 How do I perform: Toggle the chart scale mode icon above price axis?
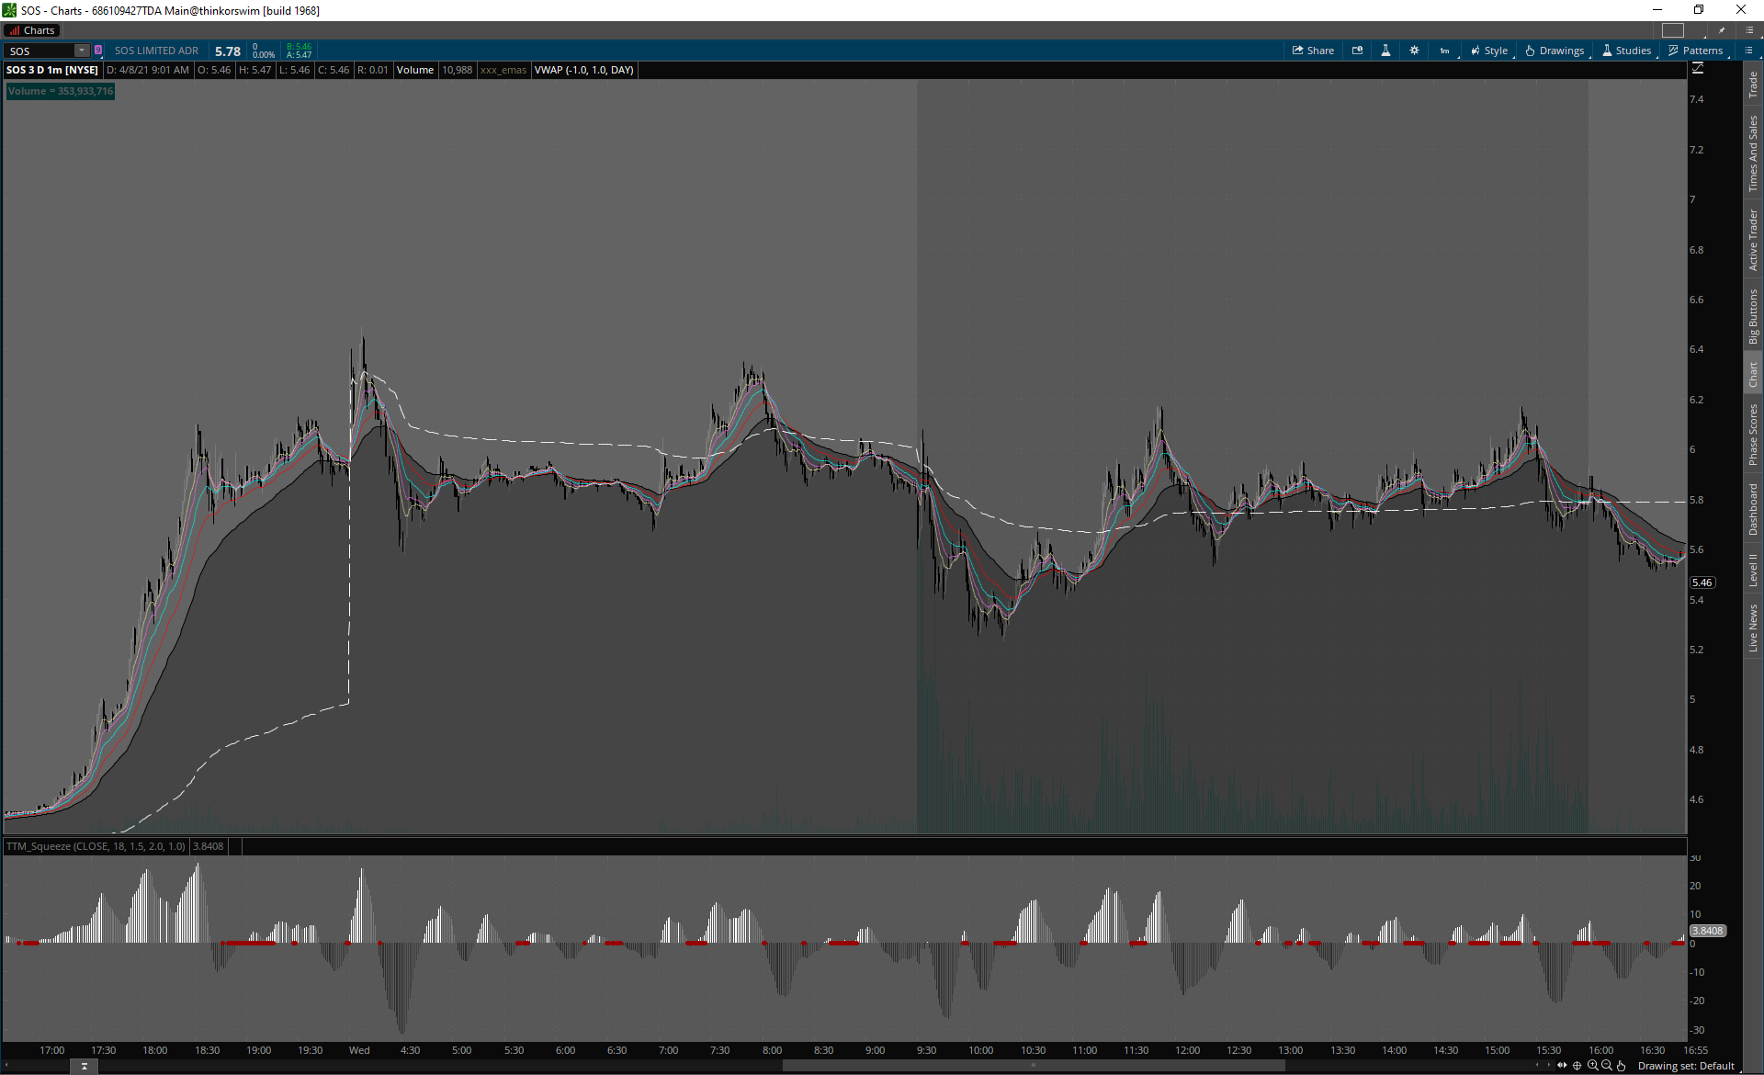[x=1698, y=69]
